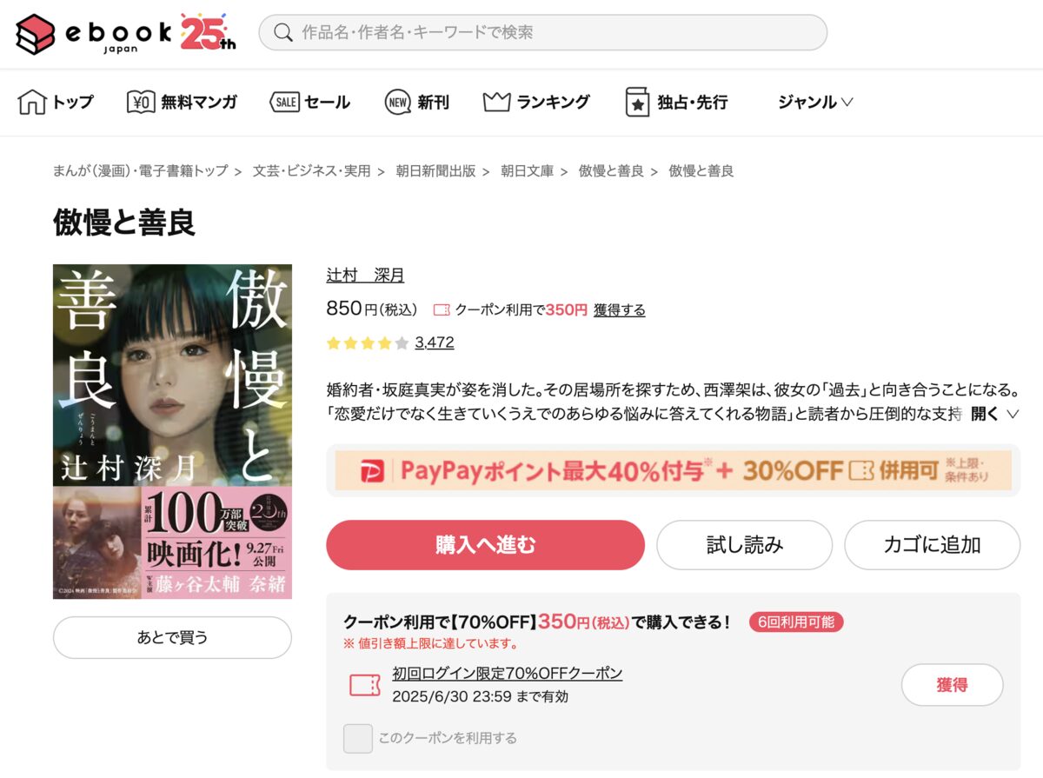Expand the ジャンル dropdown
Viewport: 1043px width, 778px height.
coord(815,102)
